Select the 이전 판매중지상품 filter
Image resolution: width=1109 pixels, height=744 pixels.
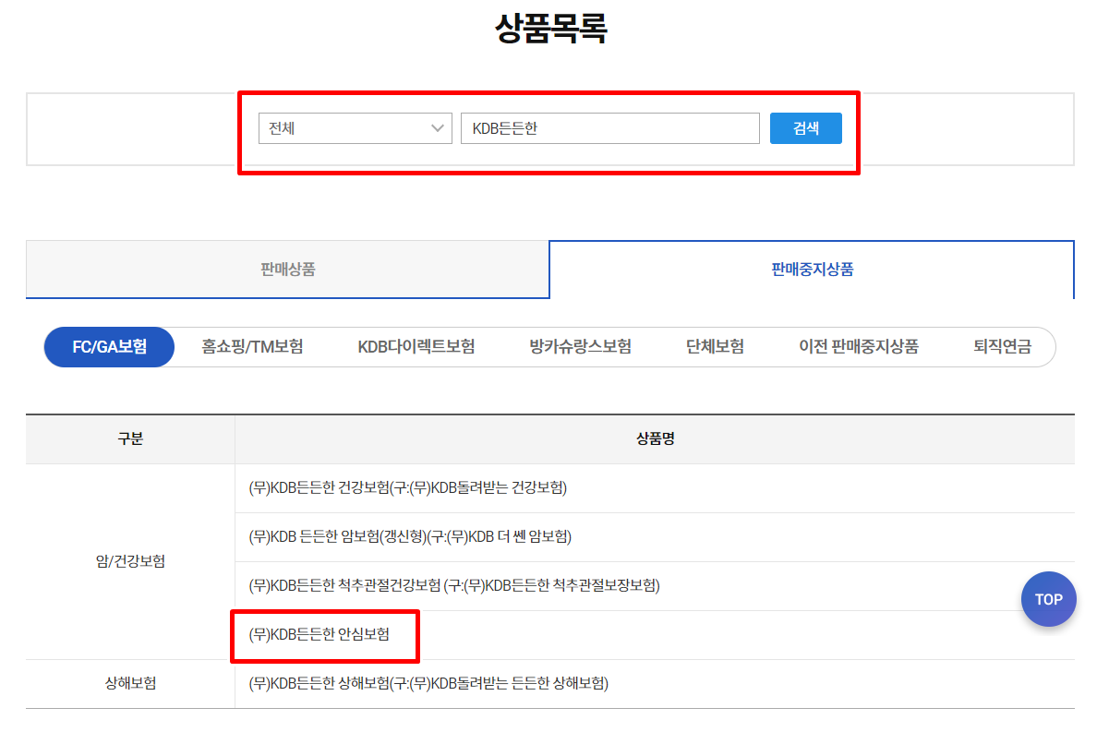859,347
